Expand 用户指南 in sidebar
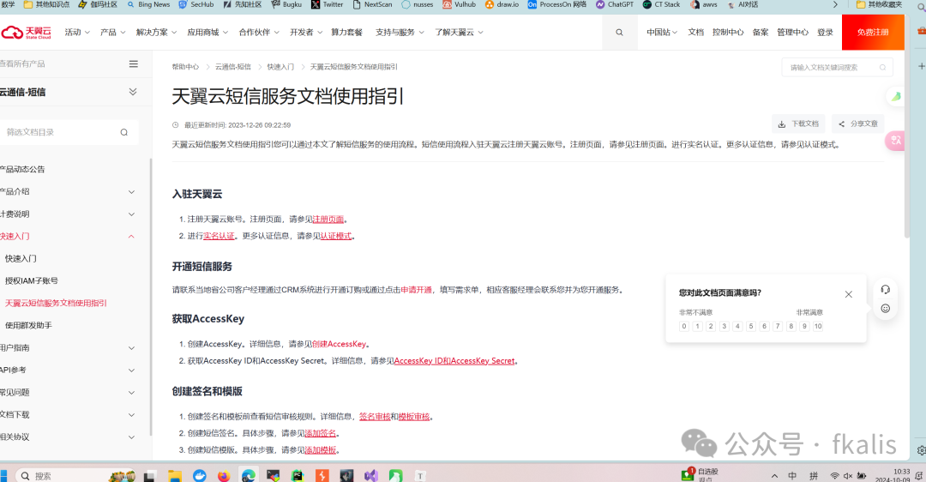This screenshot has width=926, height=482. pos(131,348)
